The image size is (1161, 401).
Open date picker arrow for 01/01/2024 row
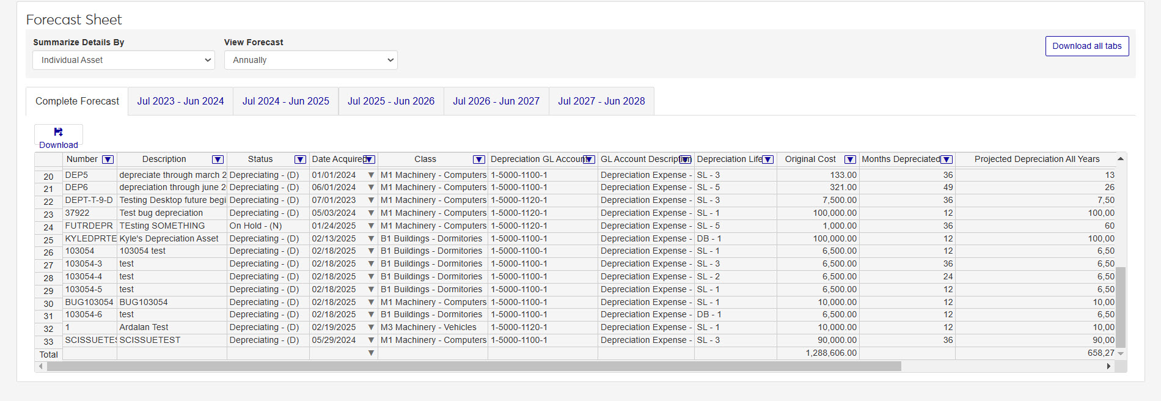pyautogui.click(x=371, y=175)
